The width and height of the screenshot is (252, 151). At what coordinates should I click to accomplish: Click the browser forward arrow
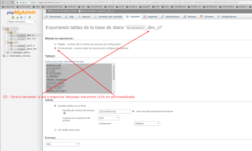(x=7, y=2)
